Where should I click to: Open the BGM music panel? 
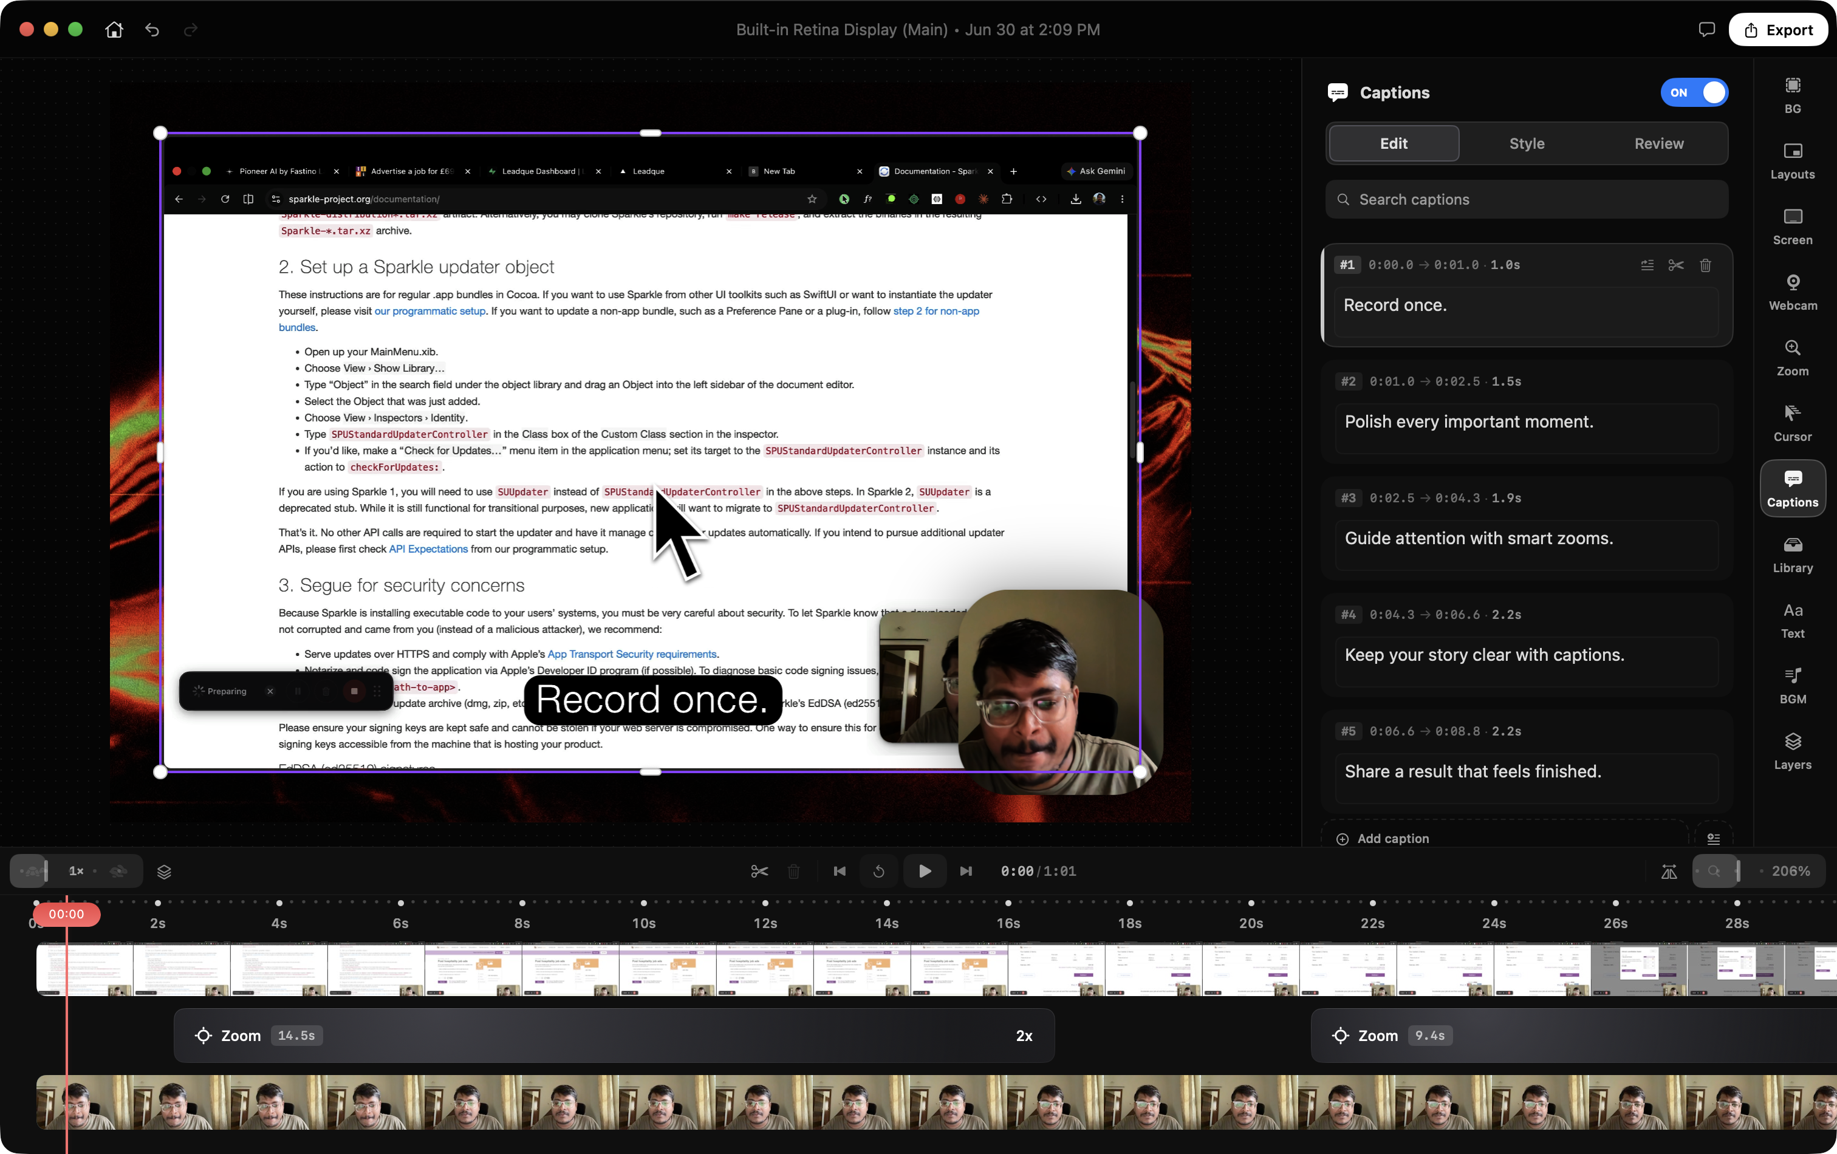tap(1792, 686)
